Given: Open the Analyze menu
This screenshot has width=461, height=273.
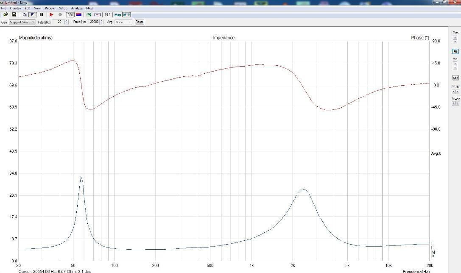Looking at the screenshot, I should (x=77, y=8).
